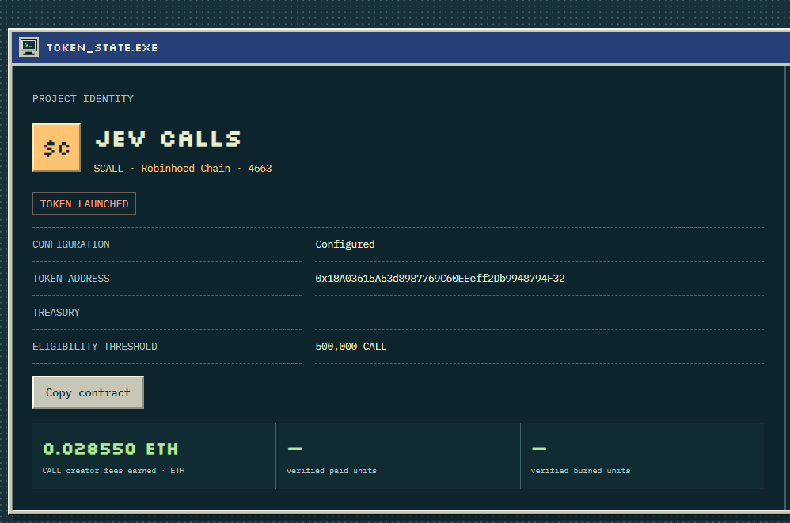Image resolution: width=790 pixels, height=523 pixels.
Task: Click the Copy contract button
Action: 88,392
